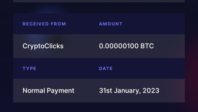Click the word January in date value
The image size is (198, 112).
point(127,91)
